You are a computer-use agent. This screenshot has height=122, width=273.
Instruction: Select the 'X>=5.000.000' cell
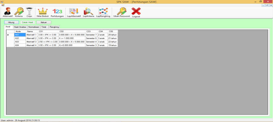[x=71, y=45]
